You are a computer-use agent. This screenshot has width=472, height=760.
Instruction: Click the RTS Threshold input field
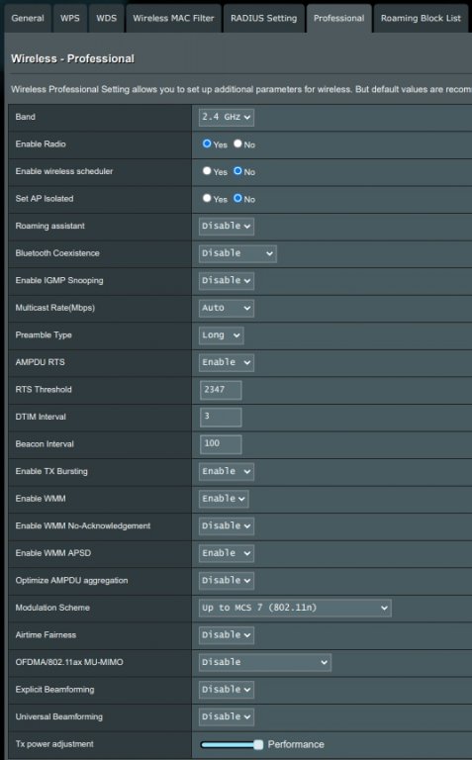pyautogui.click(x=221, y=390)
